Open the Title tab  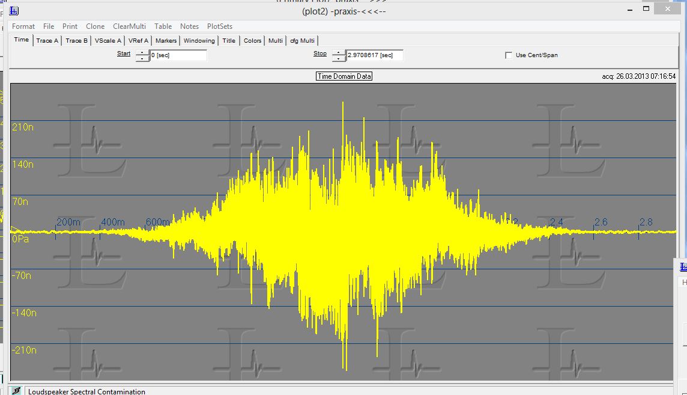tap(229, 40)
